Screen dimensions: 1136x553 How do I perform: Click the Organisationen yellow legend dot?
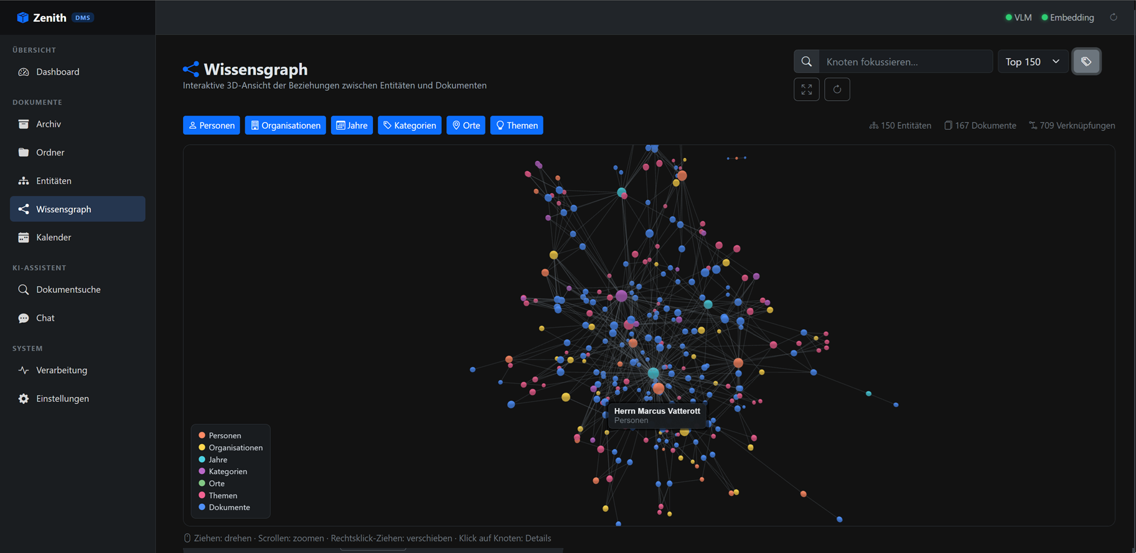[x=202, y=447]
